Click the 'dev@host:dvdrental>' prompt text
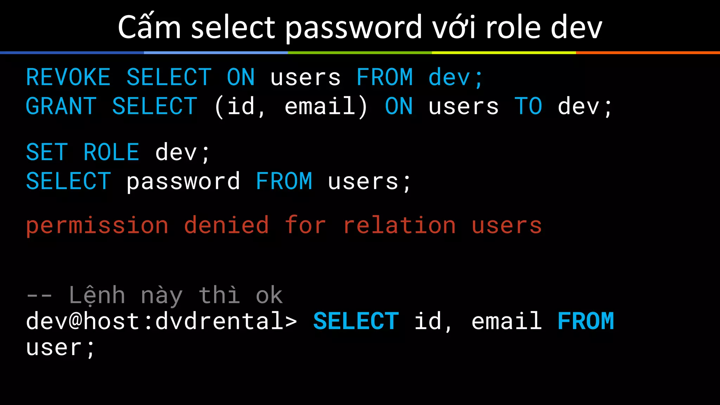 click(x=161, y=321)
